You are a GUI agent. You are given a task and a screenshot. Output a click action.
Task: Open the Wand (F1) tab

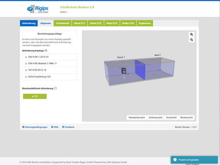80,23
